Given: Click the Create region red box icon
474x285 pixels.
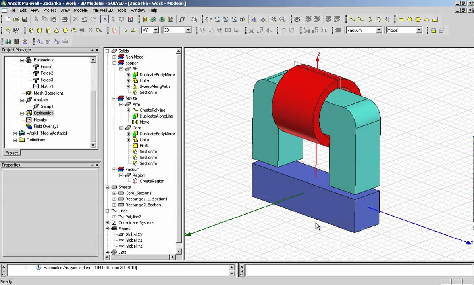Looking at the screenshot, I should [114, 30].
